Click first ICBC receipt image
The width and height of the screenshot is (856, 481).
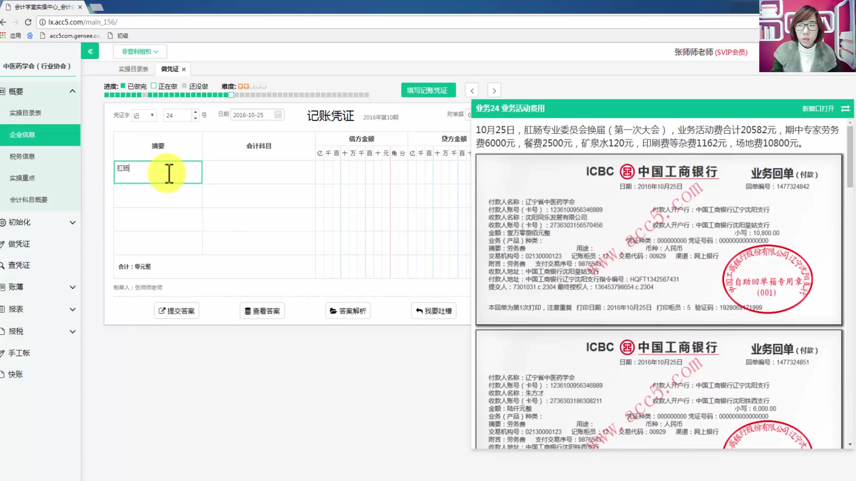(659, 240)
